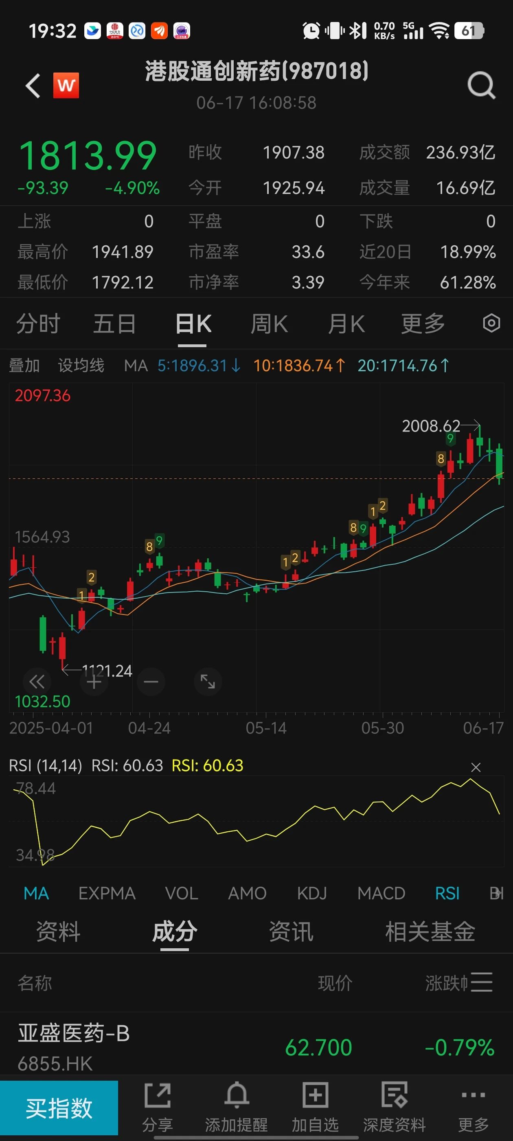The image size is (513, 1141).
Task: Tap the 成交额 236.93亿 value
Action: pos(460,152)
